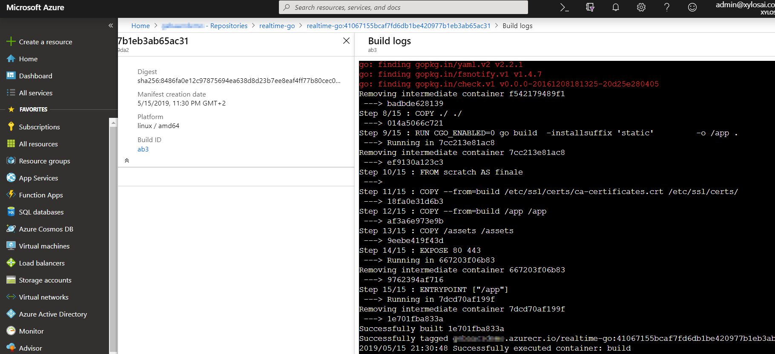Close the image details blade

tap(346, 41)
